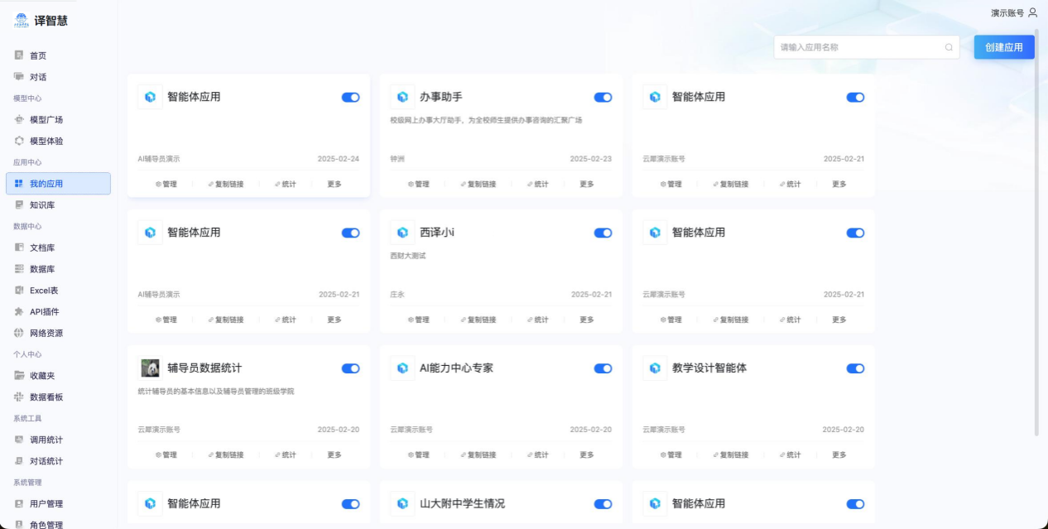Click gear icon of 办事助手 管理

pos(411,185)
